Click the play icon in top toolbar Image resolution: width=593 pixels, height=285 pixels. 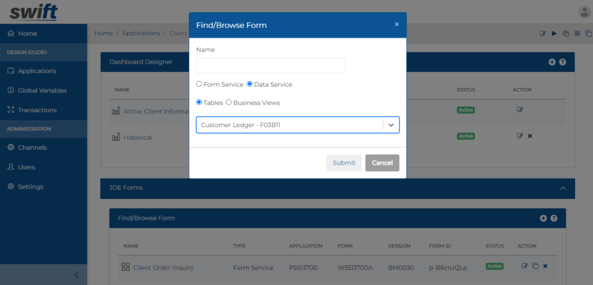point(554,34)
